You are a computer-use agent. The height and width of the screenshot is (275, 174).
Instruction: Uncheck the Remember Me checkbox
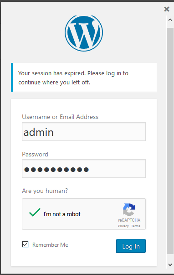coord(25,244)
